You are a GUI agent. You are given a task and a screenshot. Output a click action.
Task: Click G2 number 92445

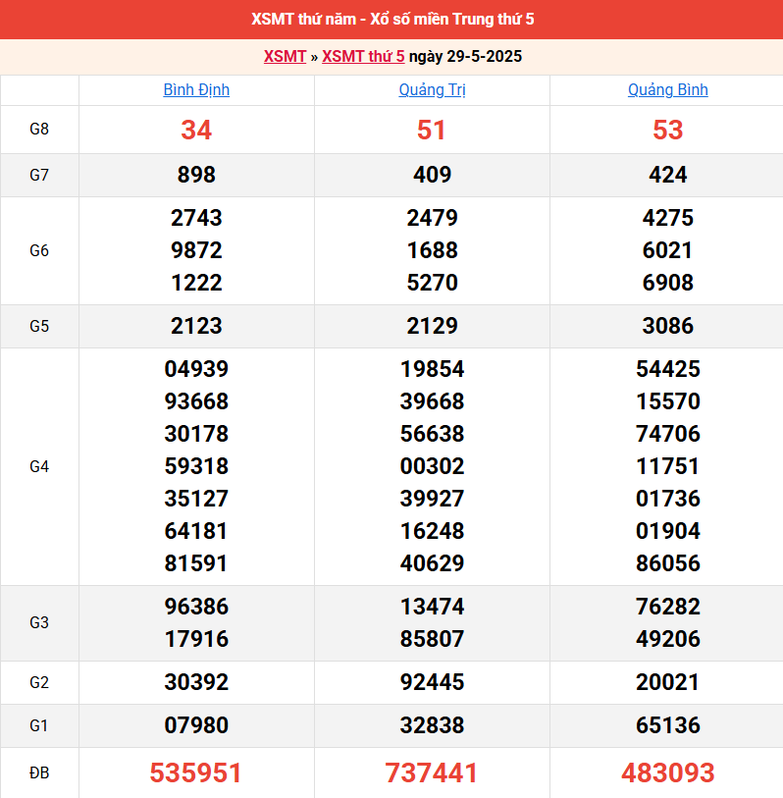coord(432,682)
